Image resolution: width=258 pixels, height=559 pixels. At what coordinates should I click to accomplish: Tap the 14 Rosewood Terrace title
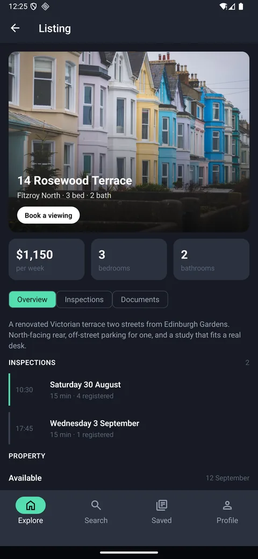75,181
